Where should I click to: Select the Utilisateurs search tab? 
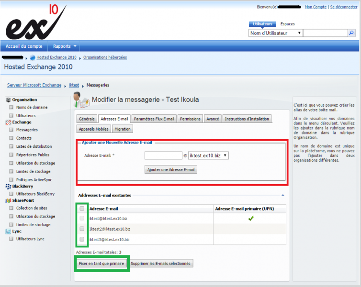click(x=262, y=24)
